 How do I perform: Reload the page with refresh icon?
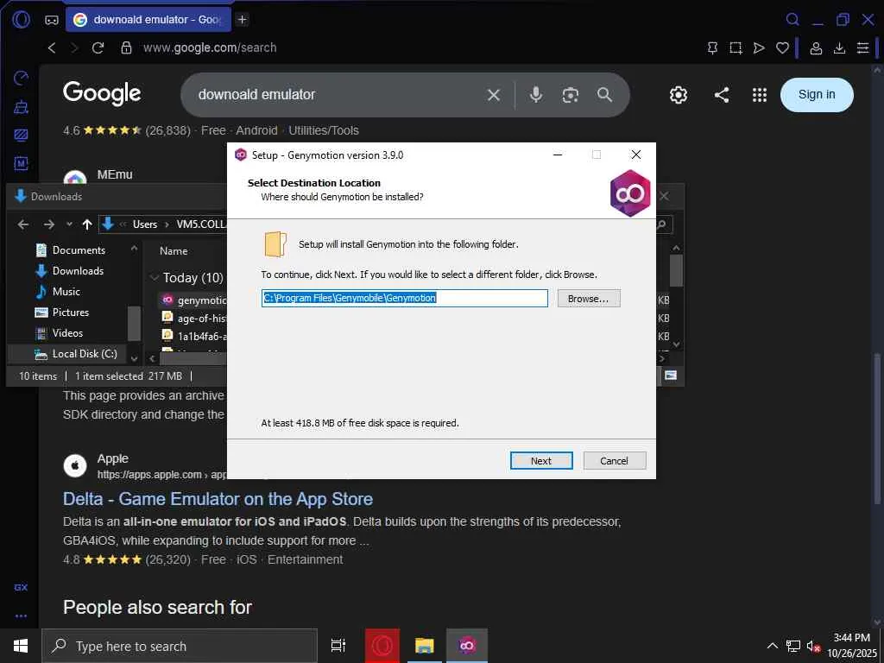(98, 48)
